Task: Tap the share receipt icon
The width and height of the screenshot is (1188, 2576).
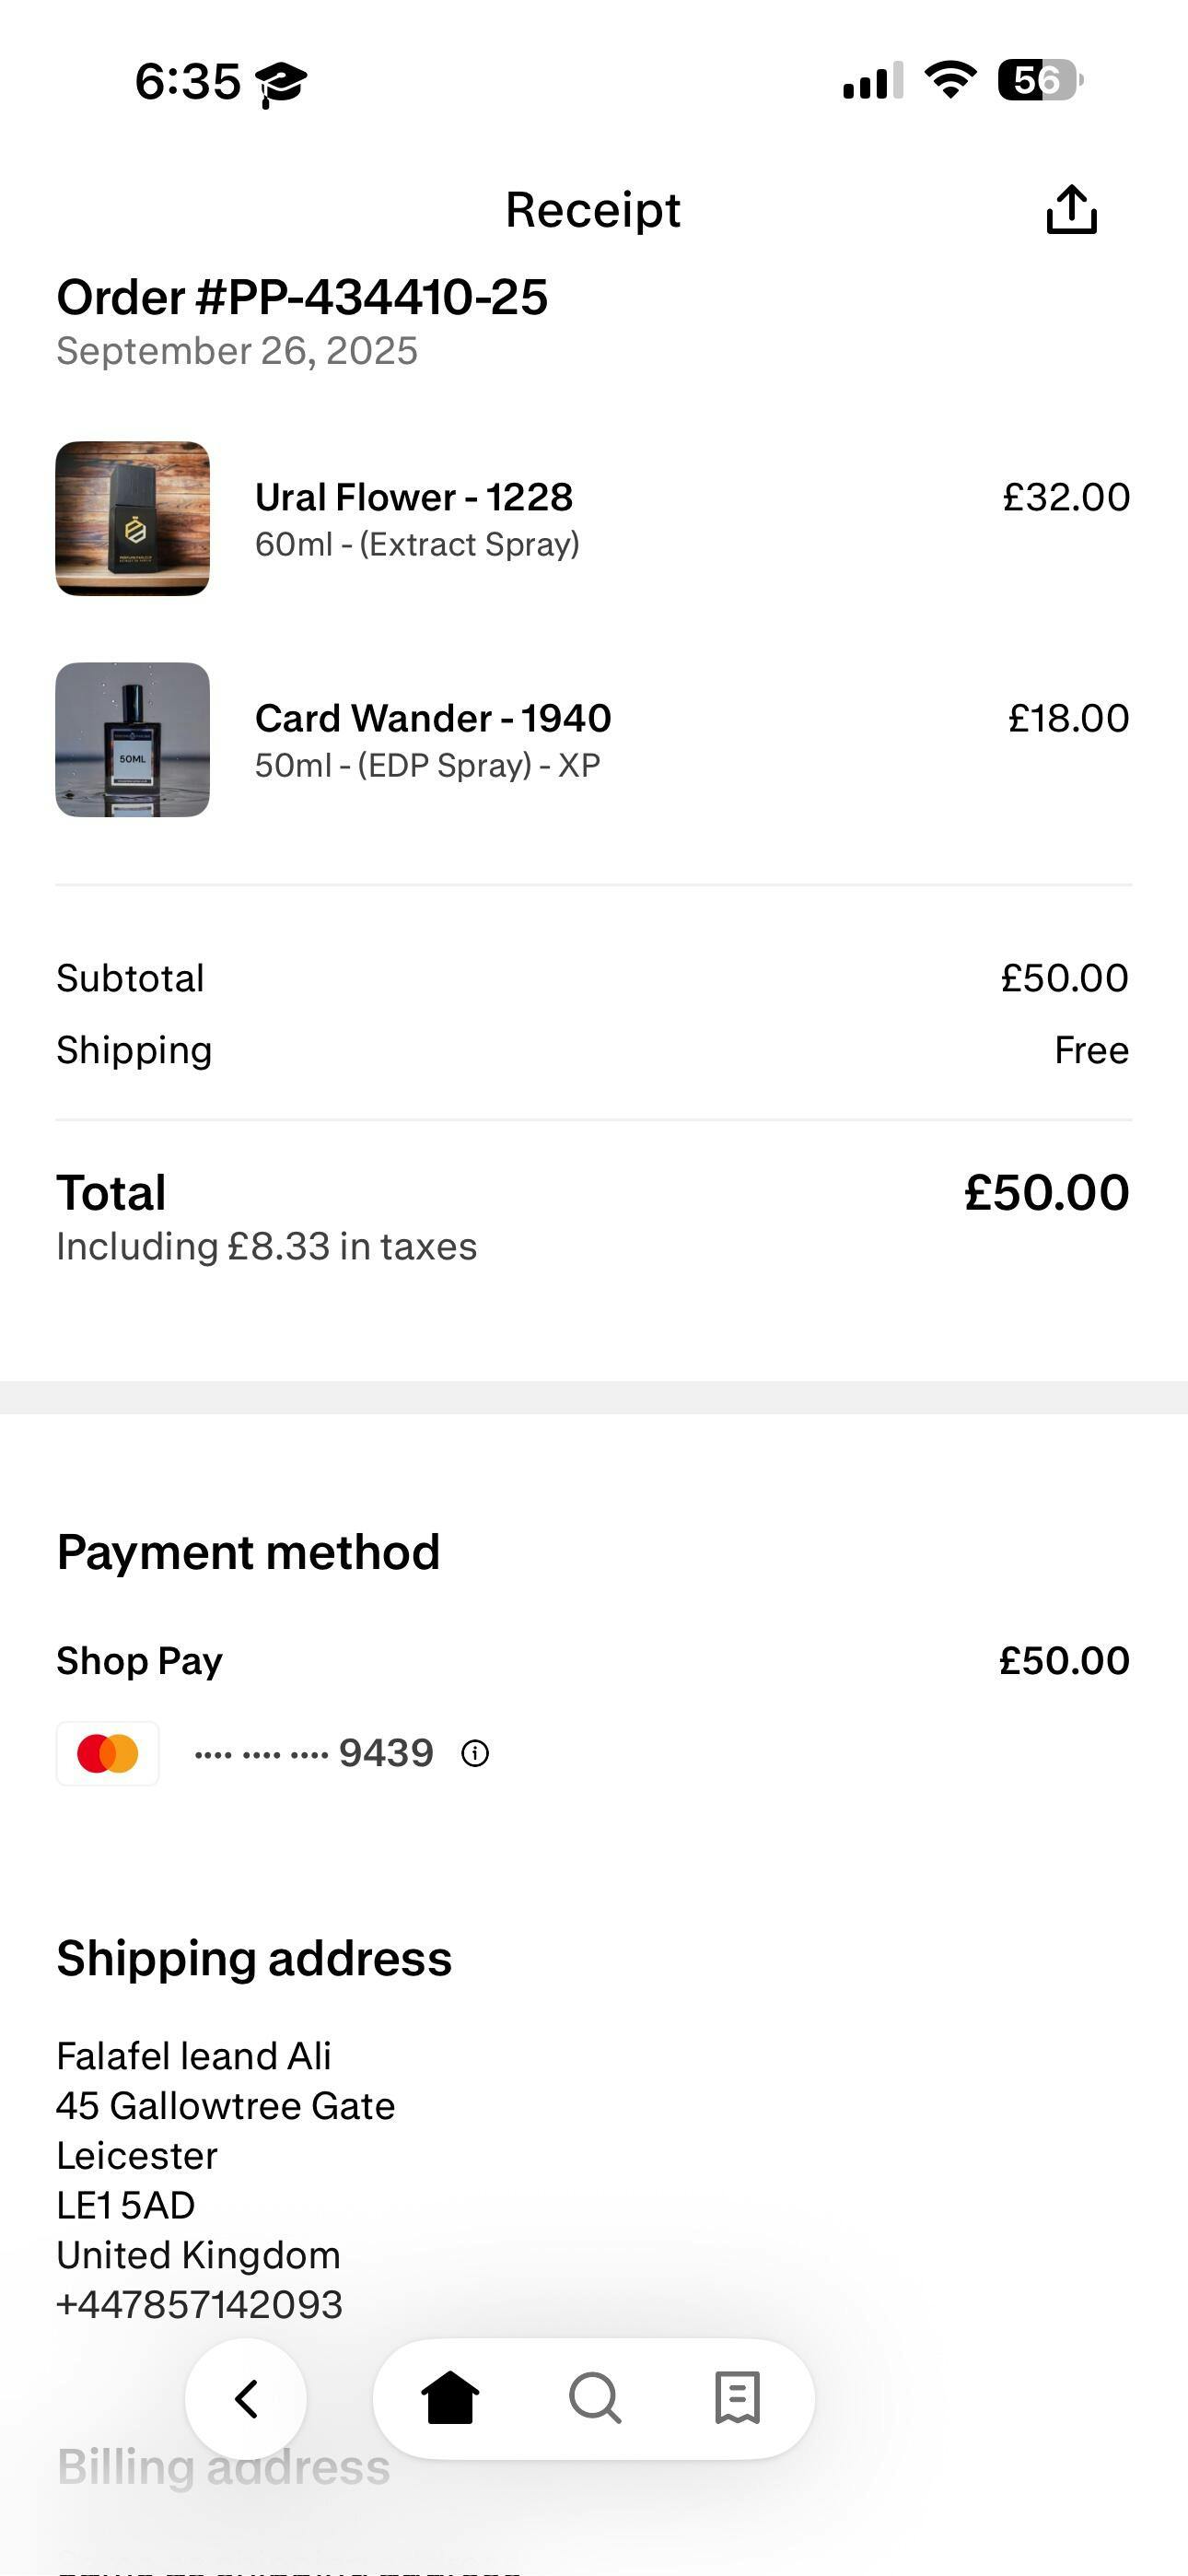Action: coord(1071,210)
